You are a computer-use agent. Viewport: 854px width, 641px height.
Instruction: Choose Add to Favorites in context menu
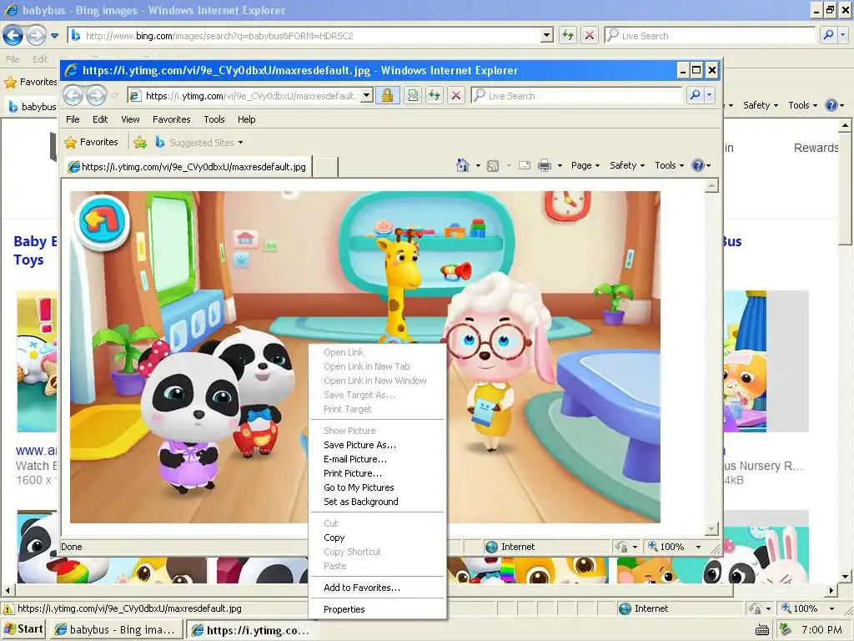pos(378,588)
